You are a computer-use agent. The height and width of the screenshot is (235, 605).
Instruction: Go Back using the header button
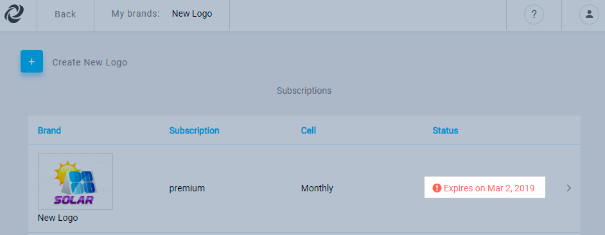(x=66, y=14)
